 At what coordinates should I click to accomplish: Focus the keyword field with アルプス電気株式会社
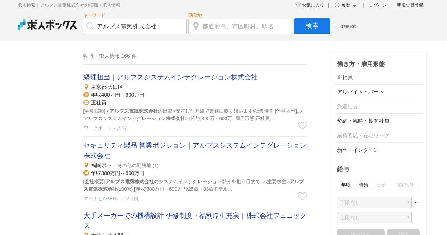[135, 26]
